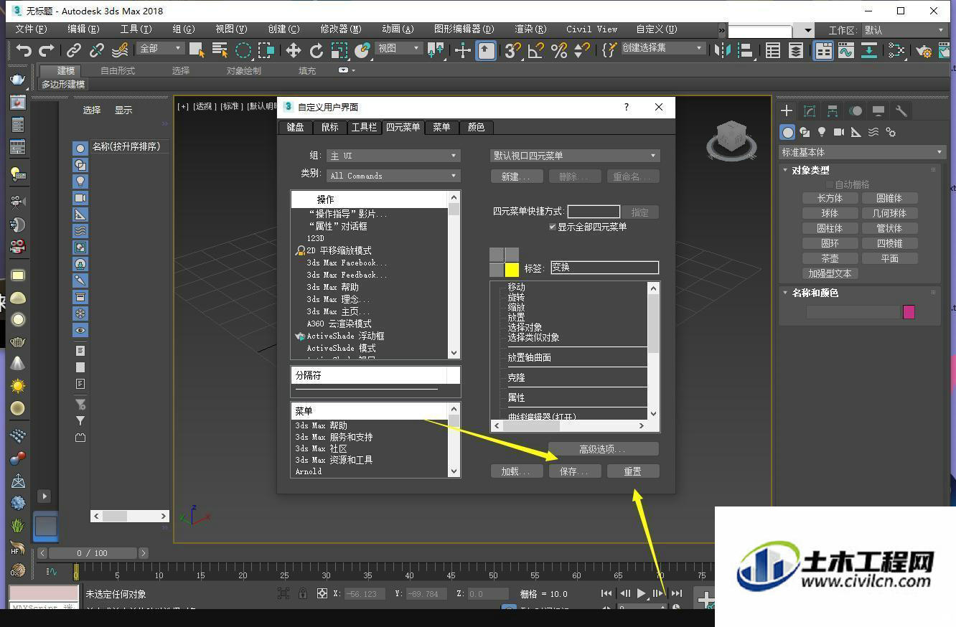The height and width of the screenshot is (627, 956).
Task: Activate the Select and Rotate tool
Action: point(316,50)
